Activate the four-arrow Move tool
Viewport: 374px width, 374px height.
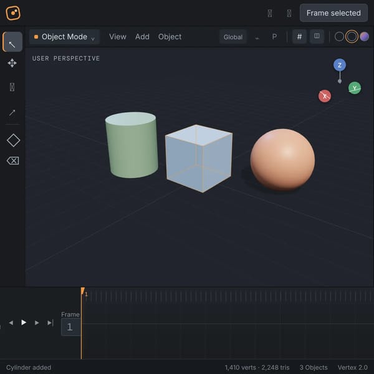click(x=12, y=63)
